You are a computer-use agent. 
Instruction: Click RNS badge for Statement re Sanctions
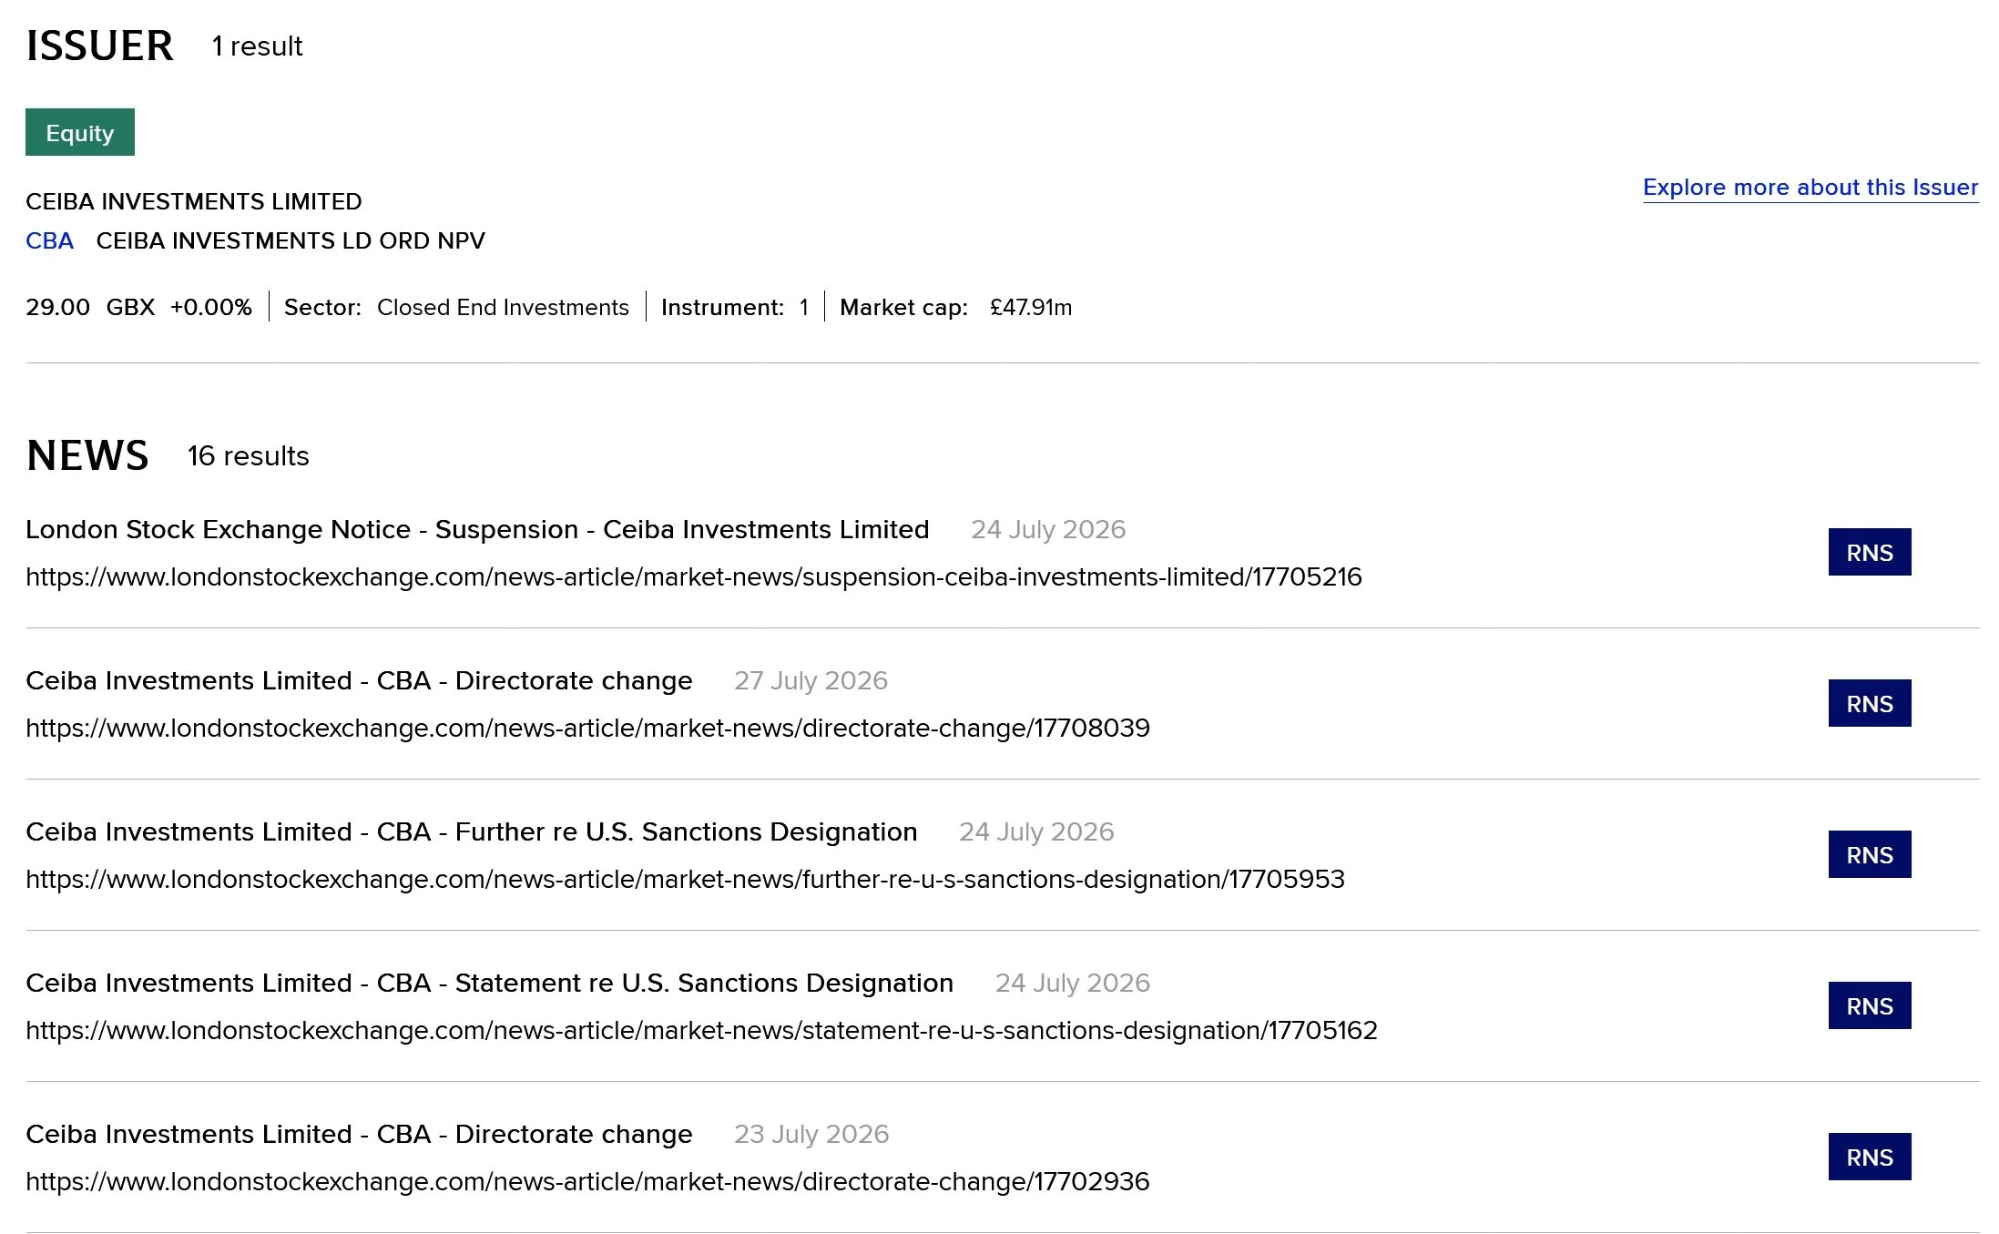(x=1870, y=1005)
